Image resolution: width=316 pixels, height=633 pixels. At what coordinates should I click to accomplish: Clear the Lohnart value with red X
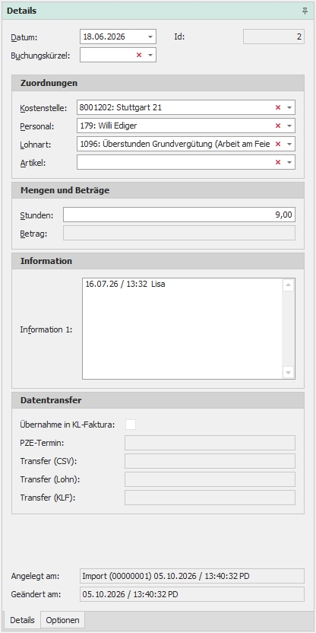(x=278, y=144)
